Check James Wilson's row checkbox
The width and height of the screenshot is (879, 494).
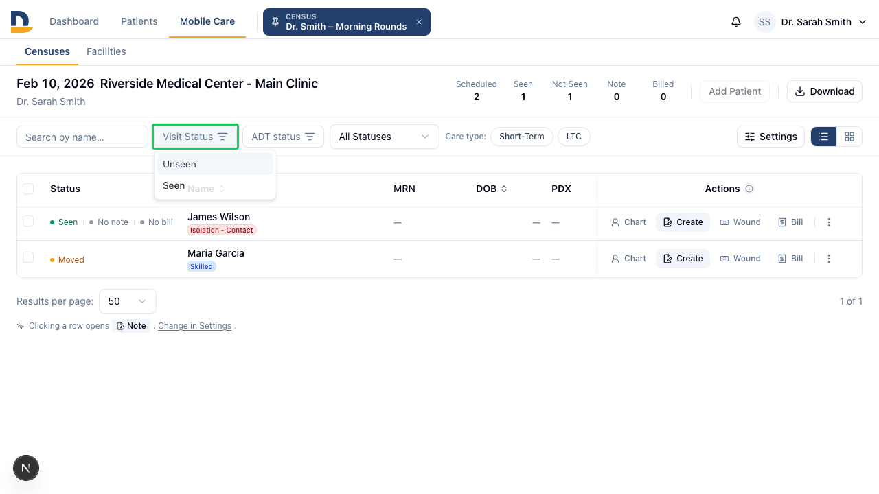tap(28, 221)
